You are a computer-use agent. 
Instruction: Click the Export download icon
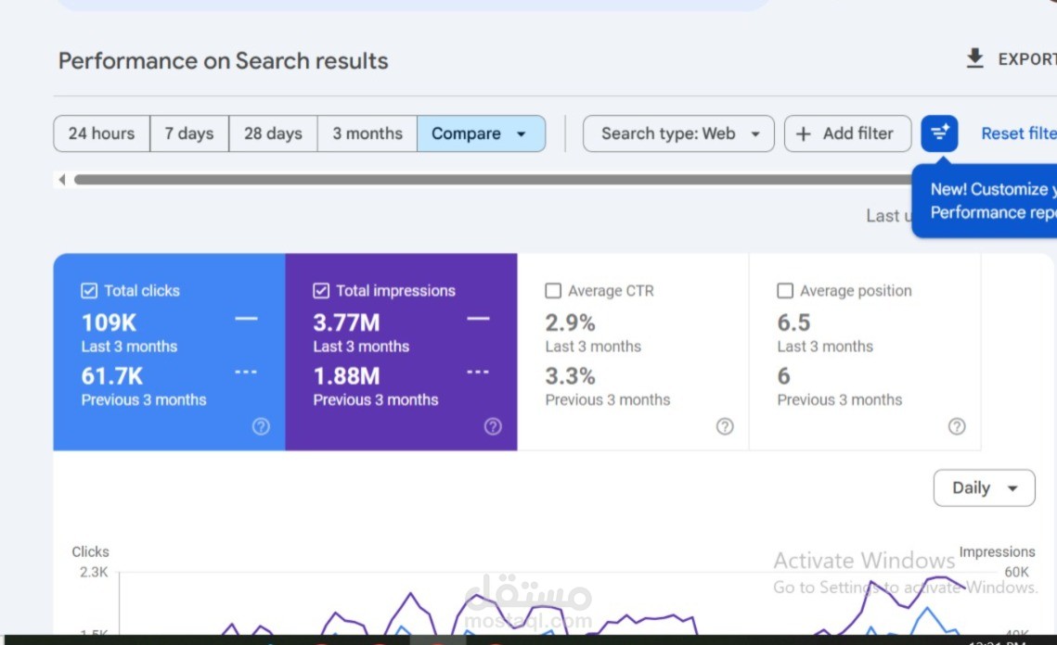pyautogui.click(x=974, y=58)
